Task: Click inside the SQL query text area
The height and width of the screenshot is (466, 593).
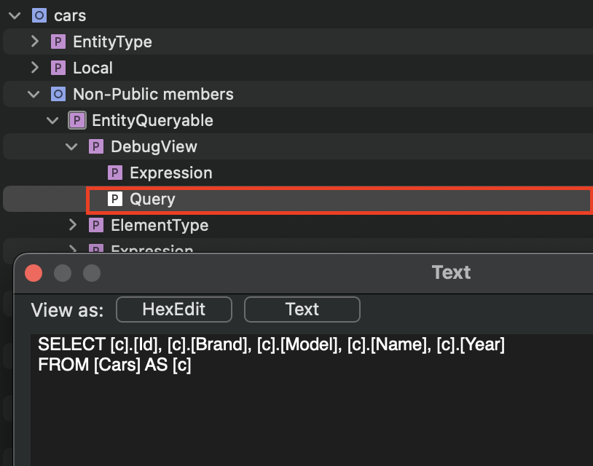Action: click(291, 400)
